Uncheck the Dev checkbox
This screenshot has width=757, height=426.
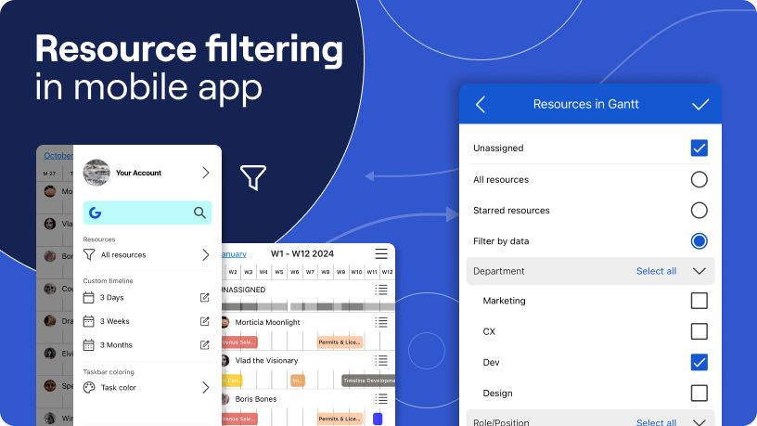(699, 362)
